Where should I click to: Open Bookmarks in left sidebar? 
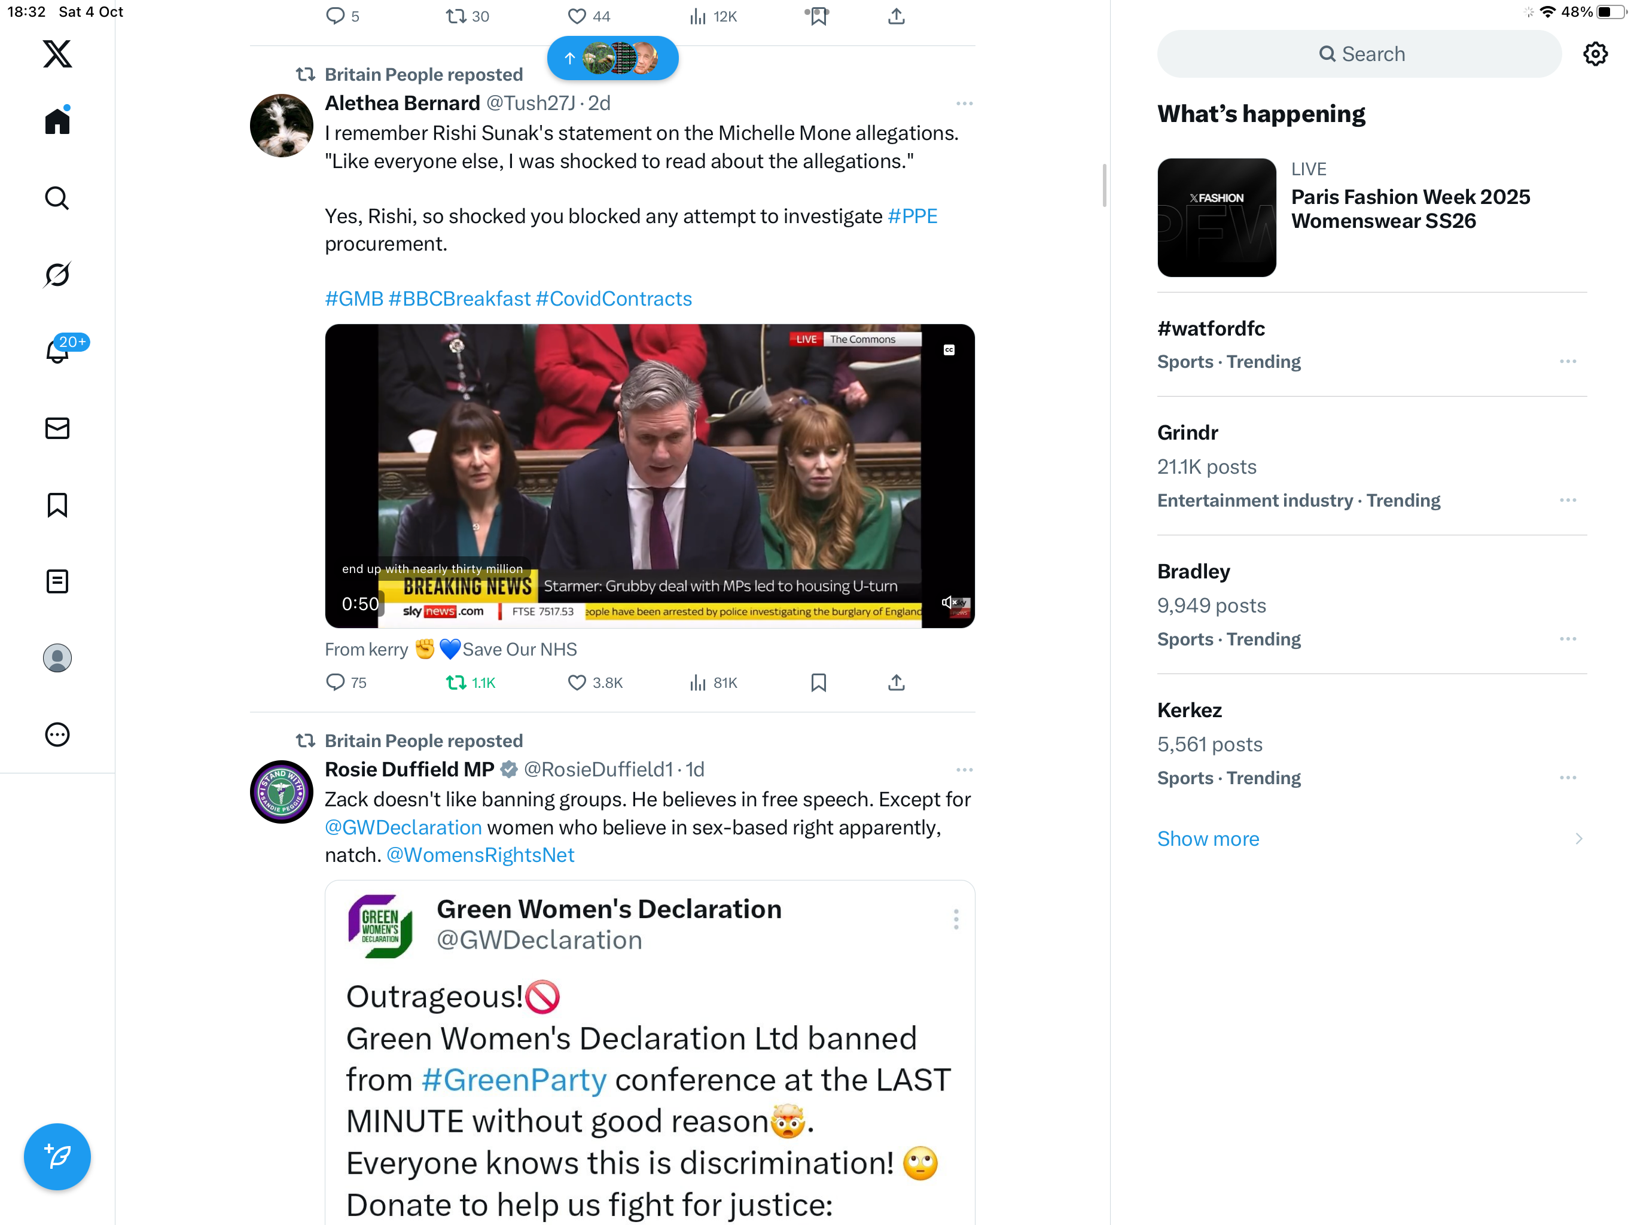pos(57,505)
